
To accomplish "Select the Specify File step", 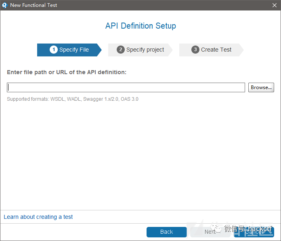I will pyautogui.click(x=69, y=50).
